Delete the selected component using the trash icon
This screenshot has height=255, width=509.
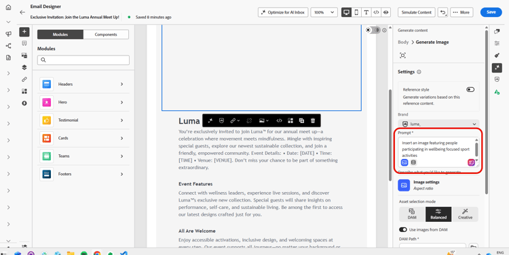pyautogui.click(x=313, y=120)
